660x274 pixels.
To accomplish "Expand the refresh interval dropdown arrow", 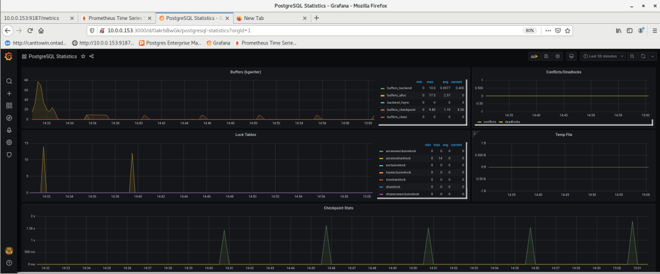I will pyautogui.click(x=652, y=57).
